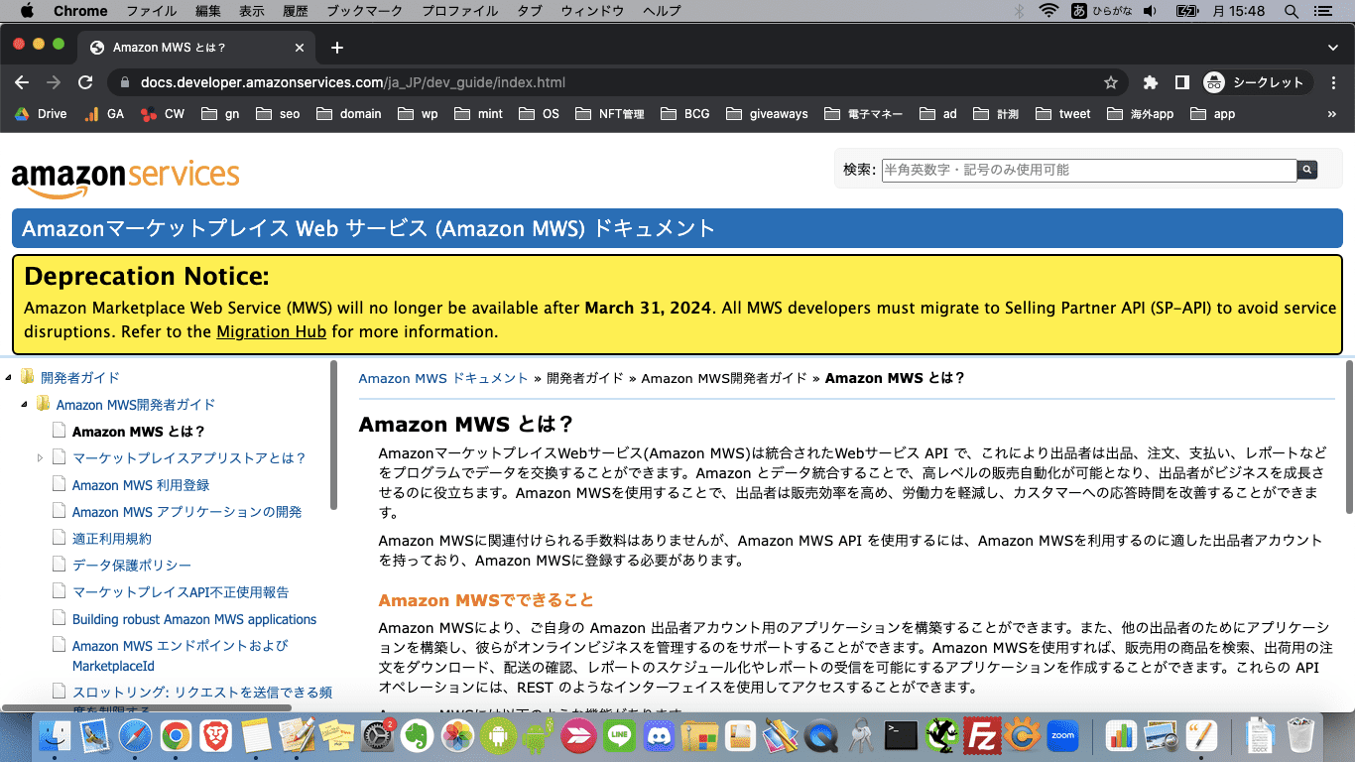Open Discord from the Dock

point(660,736)
